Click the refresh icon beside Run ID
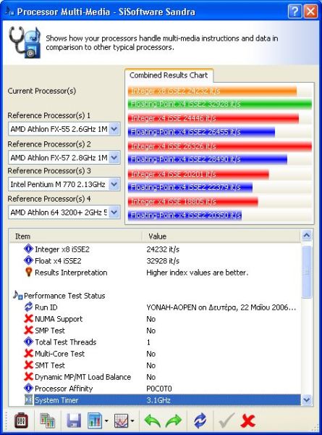The image size is (322, 435). pos(28,307)
